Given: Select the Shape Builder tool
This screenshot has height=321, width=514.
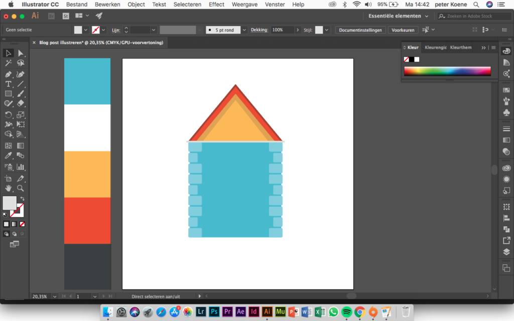Looking at the screenshot, I should pos(8,134).
